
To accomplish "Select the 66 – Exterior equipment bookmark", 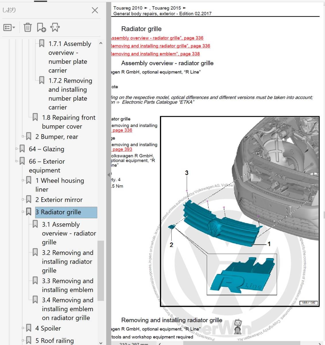I will pyautogui.click(x=47, y=166).
